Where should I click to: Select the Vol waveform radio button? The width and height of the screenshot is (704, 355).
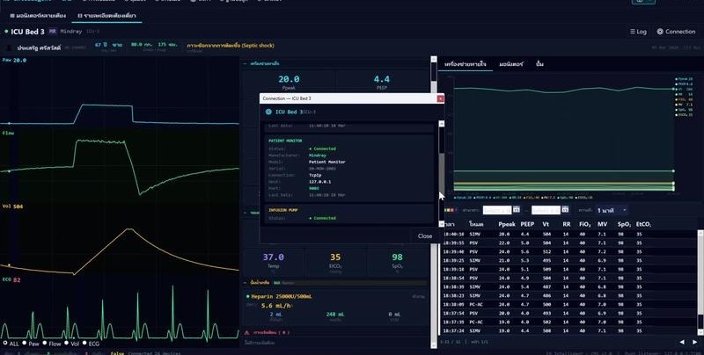(x=66, y=344)
